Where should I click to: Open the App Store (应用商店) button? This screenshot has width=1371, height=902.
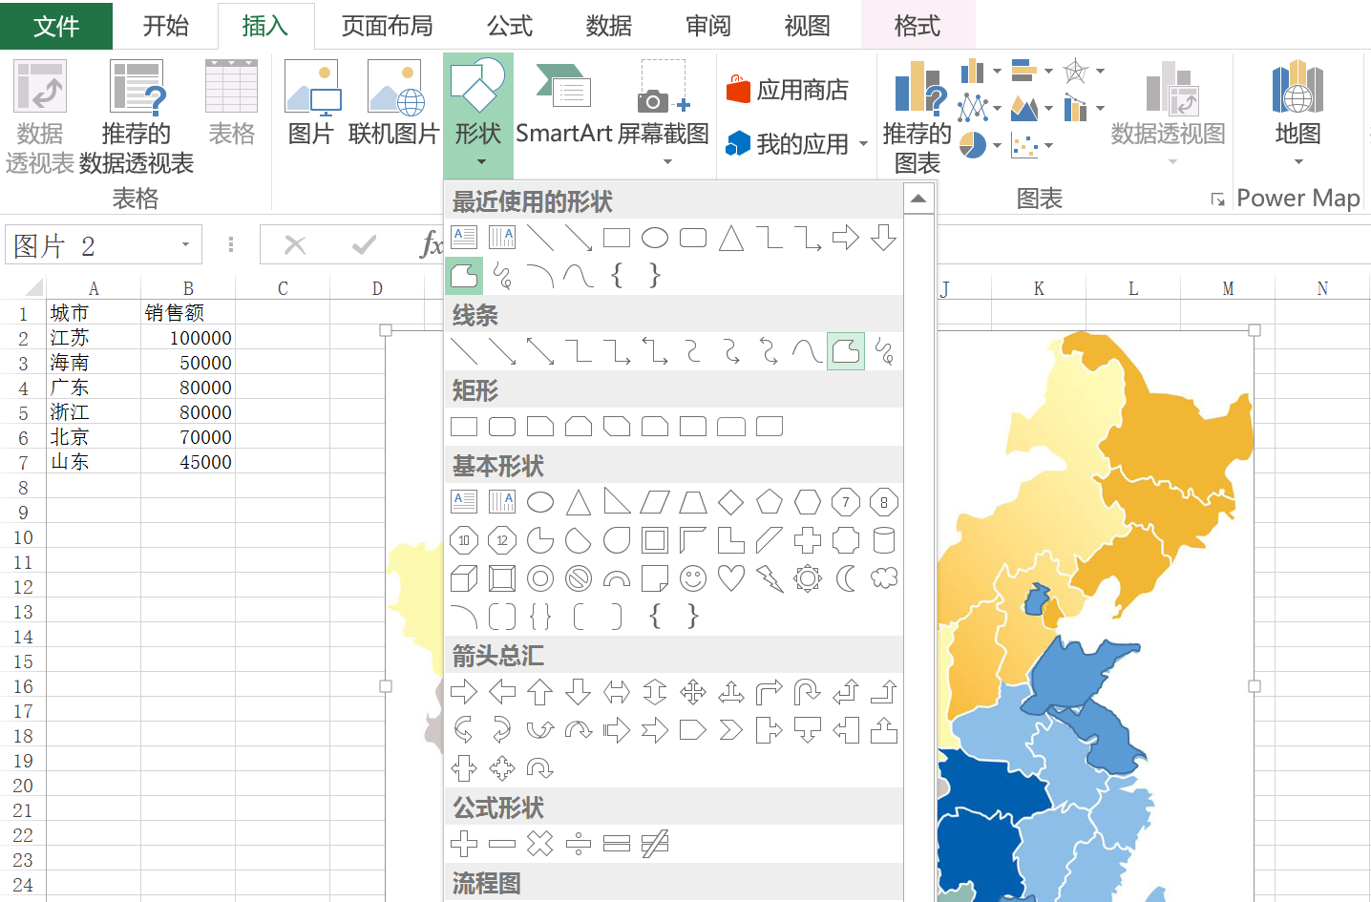(789, 90)
